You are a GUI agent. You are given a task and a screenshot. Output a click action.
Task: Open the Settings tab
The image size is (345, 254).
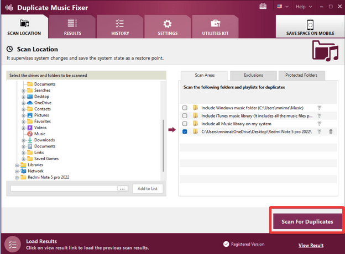pyautogui.click(x=168, y=27)
